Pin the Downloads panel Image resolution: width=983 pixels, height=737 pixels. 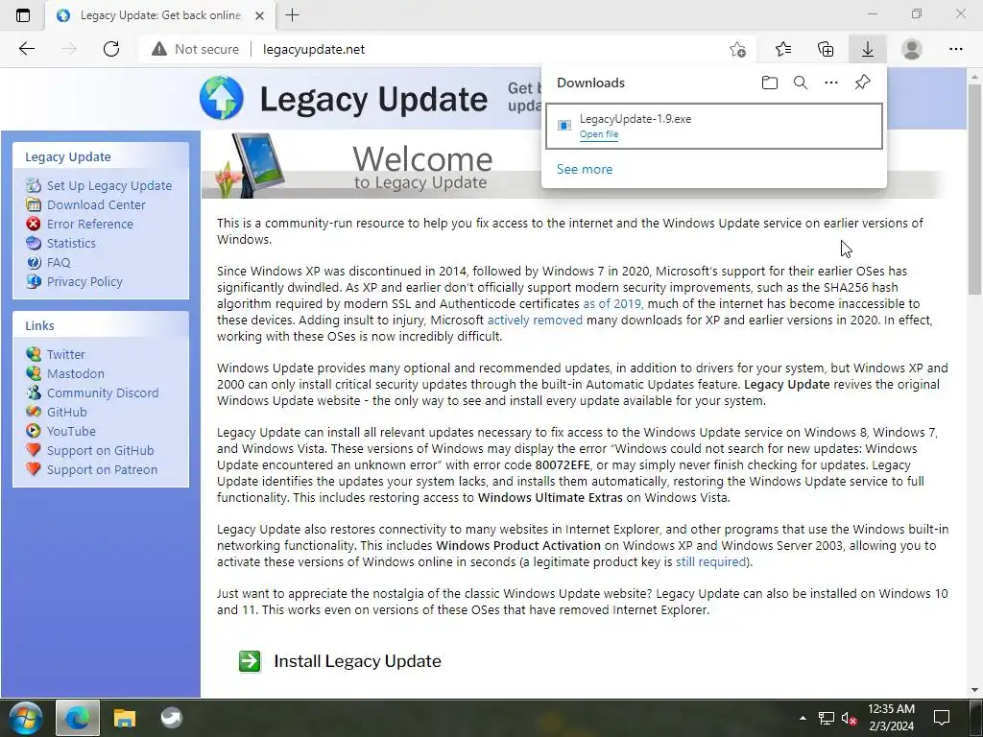(863, 83)
